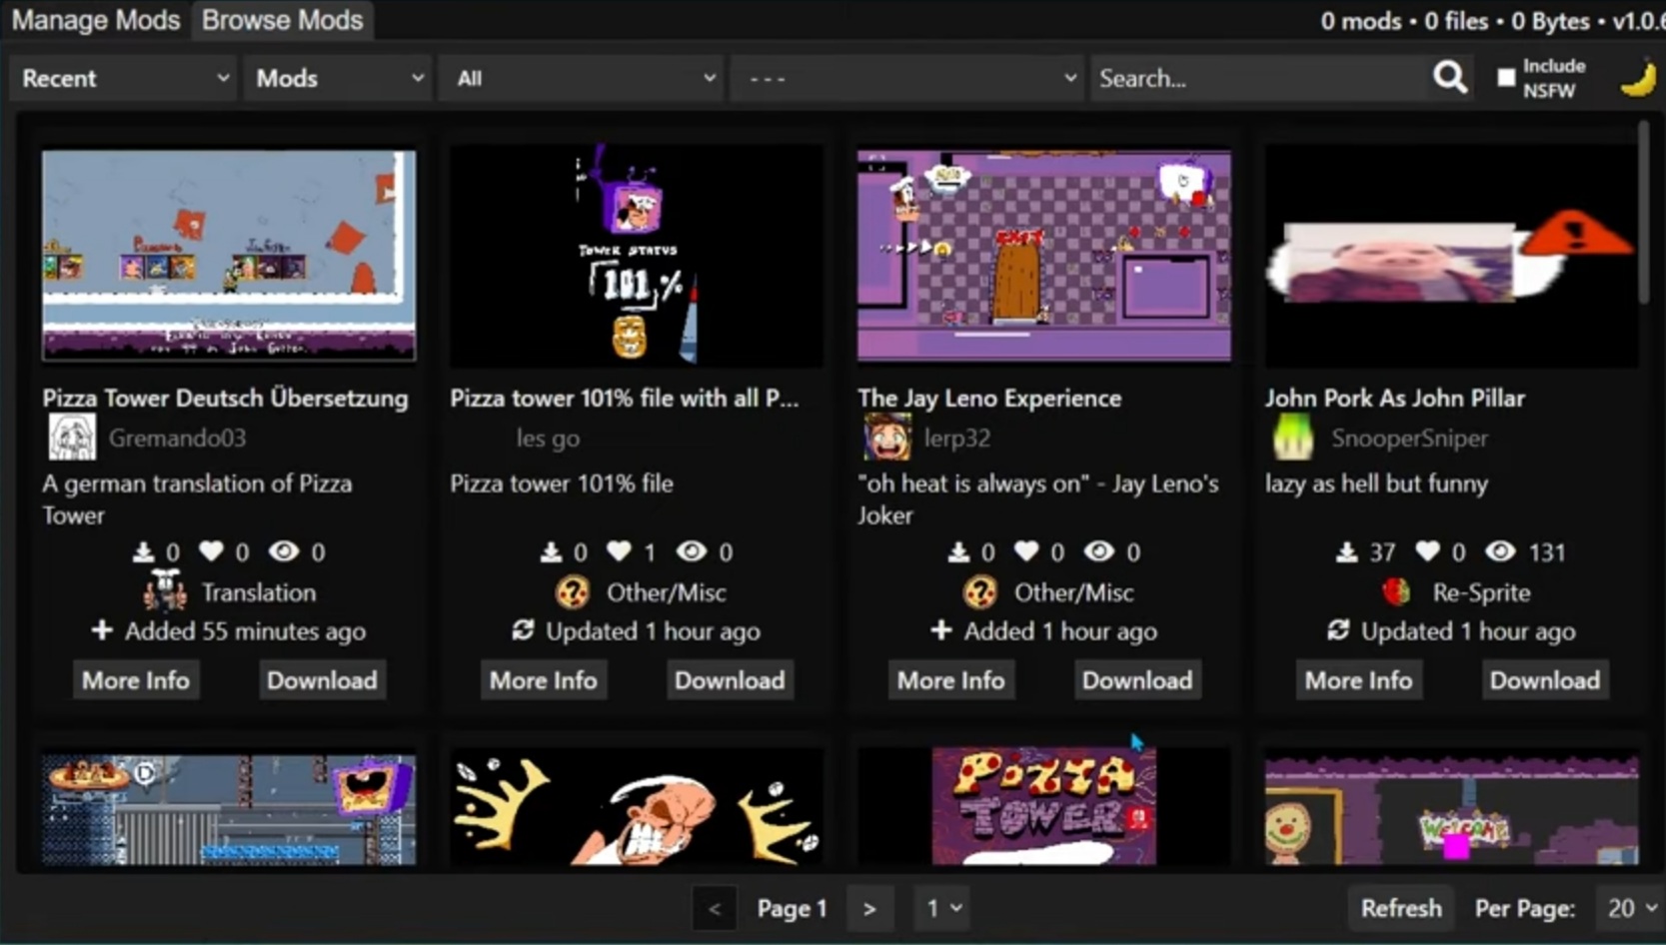
Task: Show More Info for The Jay Leno Experience
Action: (x=951, y=680)
